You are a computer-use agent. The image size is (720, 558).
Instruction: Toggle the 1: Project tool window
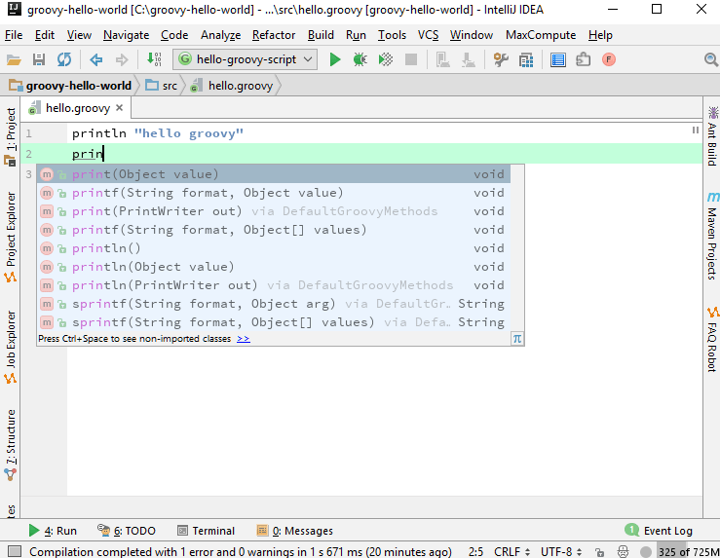click(x=10, y=136)
